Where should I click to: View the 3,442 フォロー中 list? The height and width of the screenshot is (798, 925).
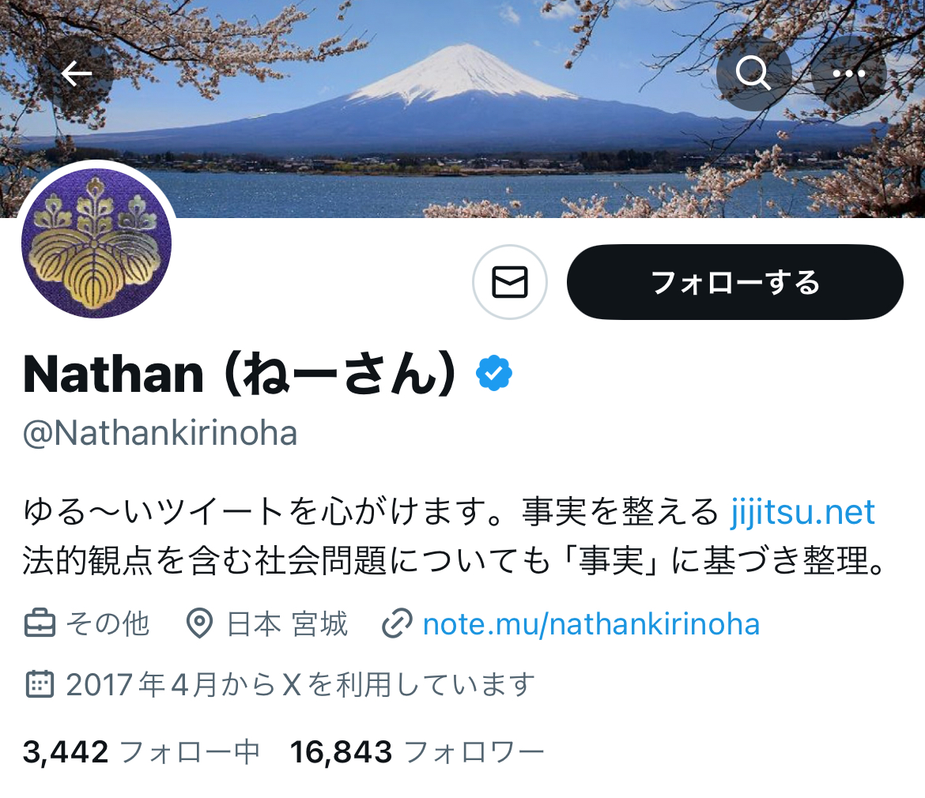click(x=142, y=752)
